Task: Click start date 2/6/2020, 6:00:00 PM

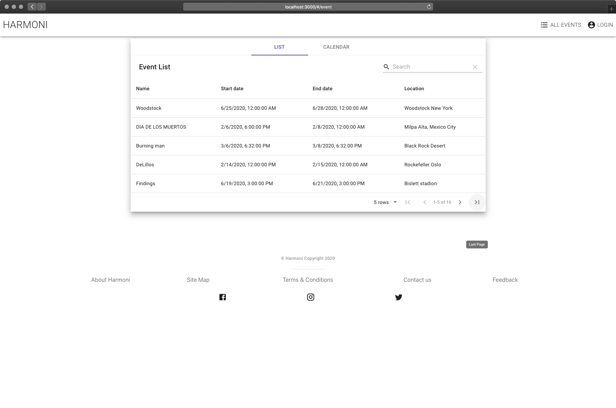Action: coord(245,127)
